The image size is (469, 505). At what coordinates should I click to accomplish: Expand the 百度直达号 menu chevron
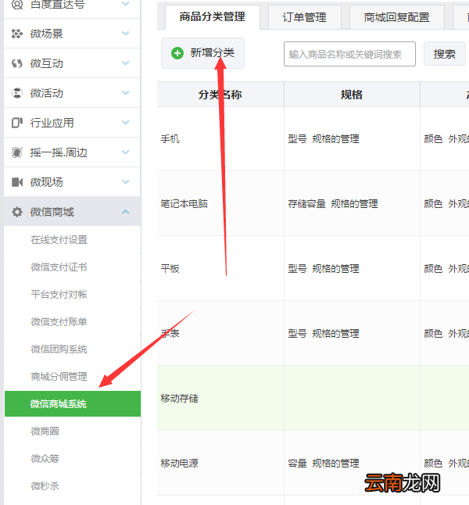[126, 4]
